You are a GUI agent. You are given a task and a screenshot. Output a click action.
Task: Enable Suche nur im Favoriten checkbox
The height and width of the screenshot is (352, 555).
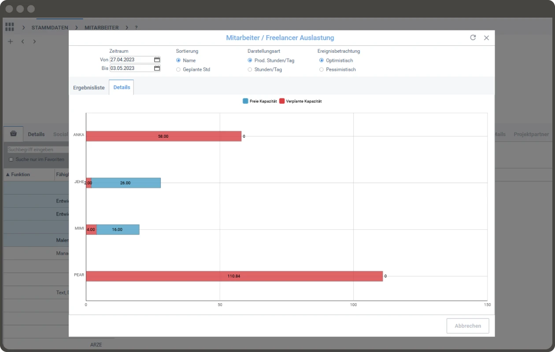pyautogui.click(x=11, y=159)
